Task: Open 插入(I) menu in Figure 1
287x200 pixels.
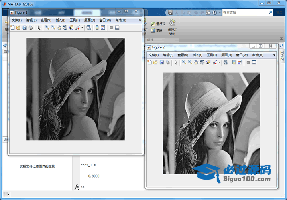Action: click(60, 20)
